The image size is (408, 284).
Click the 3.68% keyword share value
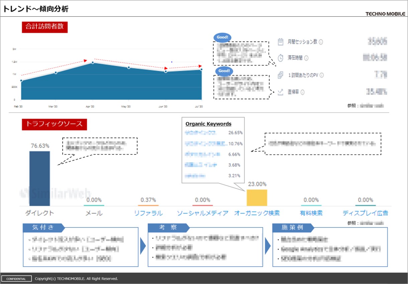click(x=234, y=165)
